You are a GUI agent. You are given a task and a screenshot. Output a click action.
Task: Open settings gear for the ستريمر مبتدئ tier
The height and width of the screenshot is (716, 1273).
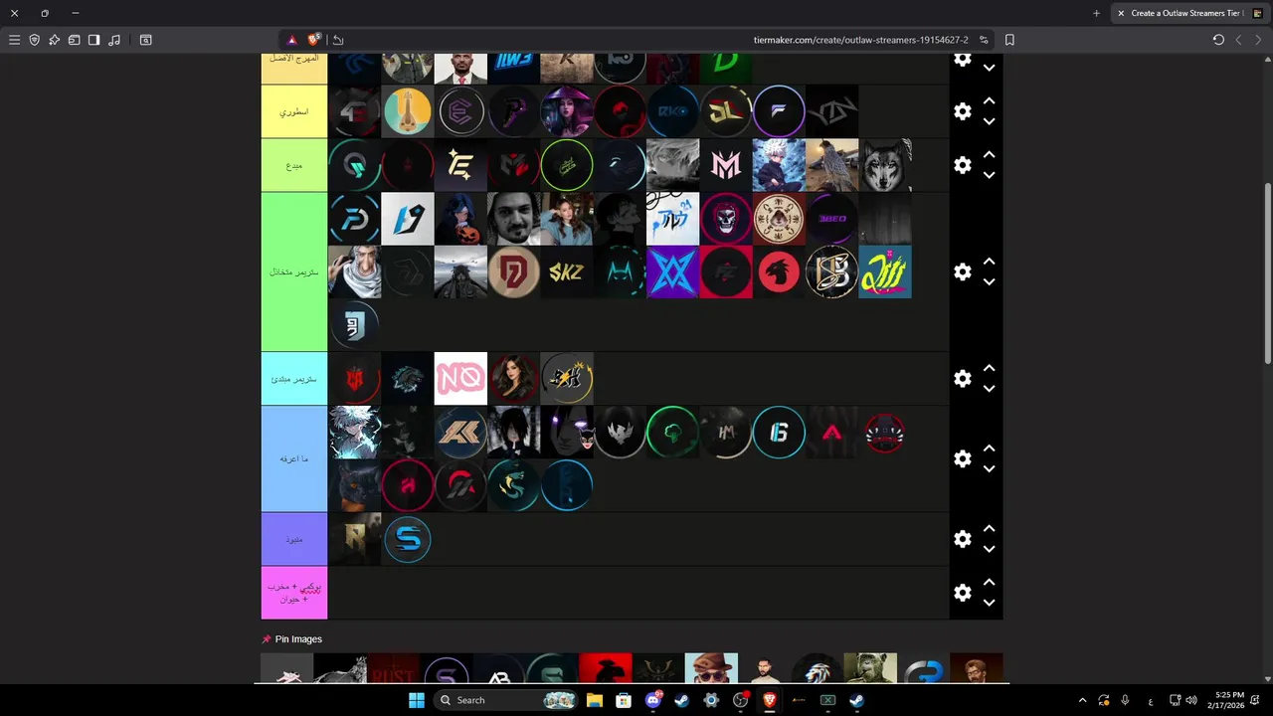(963, 379)
